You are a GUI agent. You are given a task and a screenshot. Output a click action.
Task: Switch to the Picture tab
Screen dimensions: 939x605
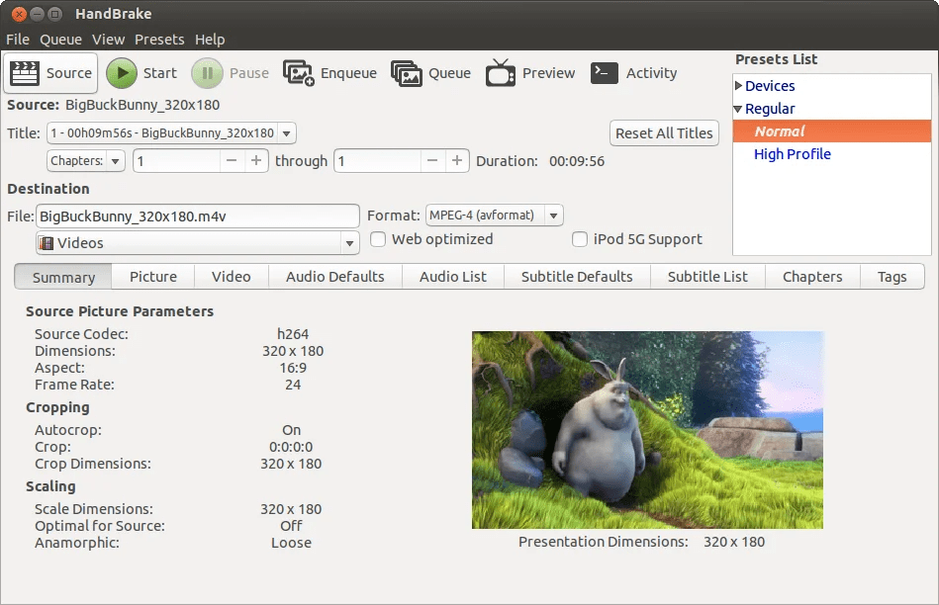click(152, 277)
